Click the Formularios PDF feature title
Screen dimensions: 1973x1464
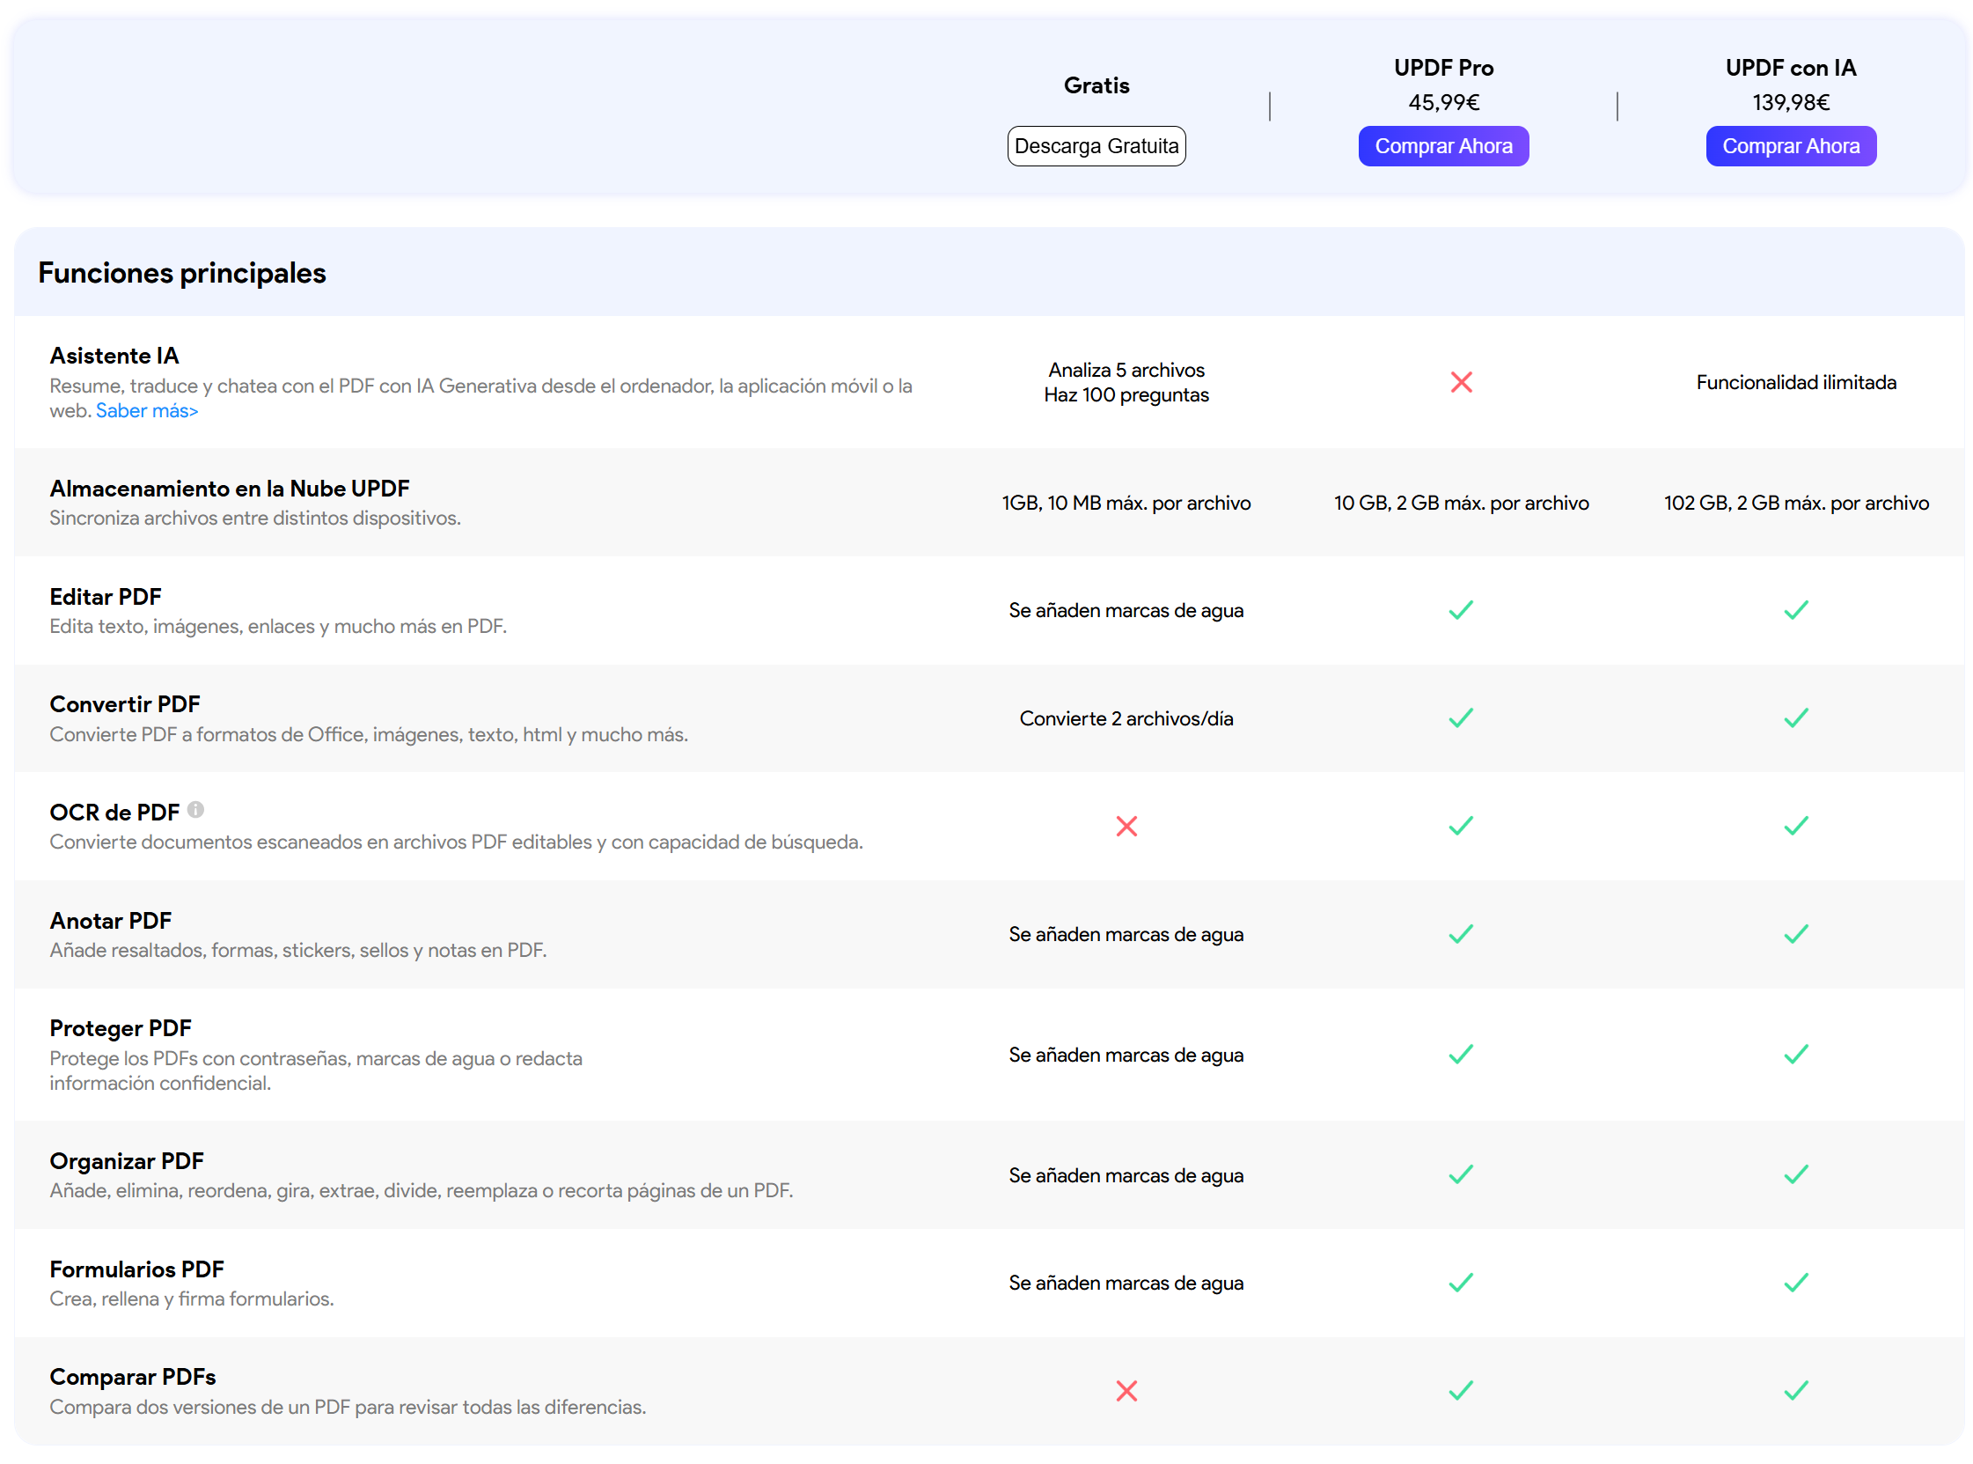coord(136,1269)
